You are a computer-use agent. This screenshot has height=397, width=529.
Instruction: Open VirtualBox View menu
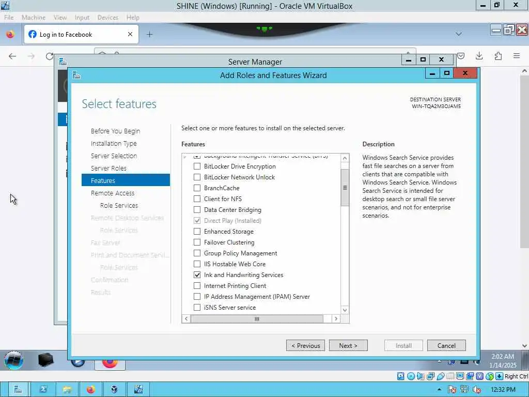(x=60, y=18)
